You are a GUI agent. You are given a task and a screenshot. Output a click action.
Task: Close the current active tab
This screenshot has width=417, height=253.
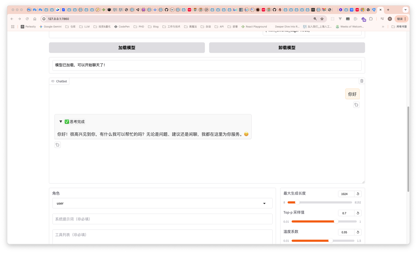coord(381,10)
